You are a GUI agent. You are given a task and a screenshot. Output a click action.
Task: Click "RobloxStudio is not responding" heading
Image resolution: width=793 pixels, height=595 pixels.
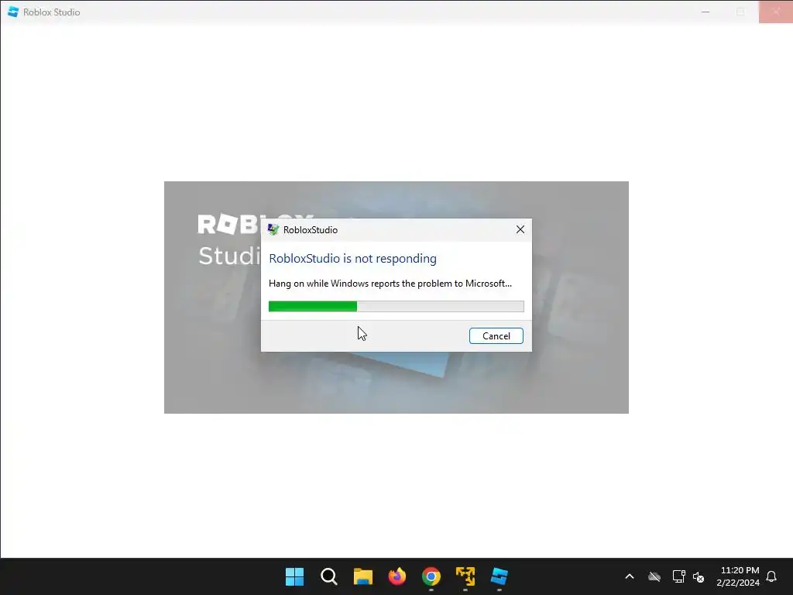point(352,259)
